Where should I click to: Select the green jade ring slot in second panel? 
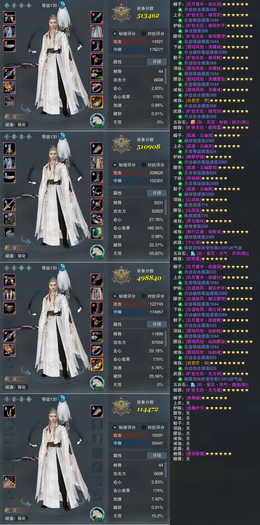pyautogui.click(x=97, y=233)
